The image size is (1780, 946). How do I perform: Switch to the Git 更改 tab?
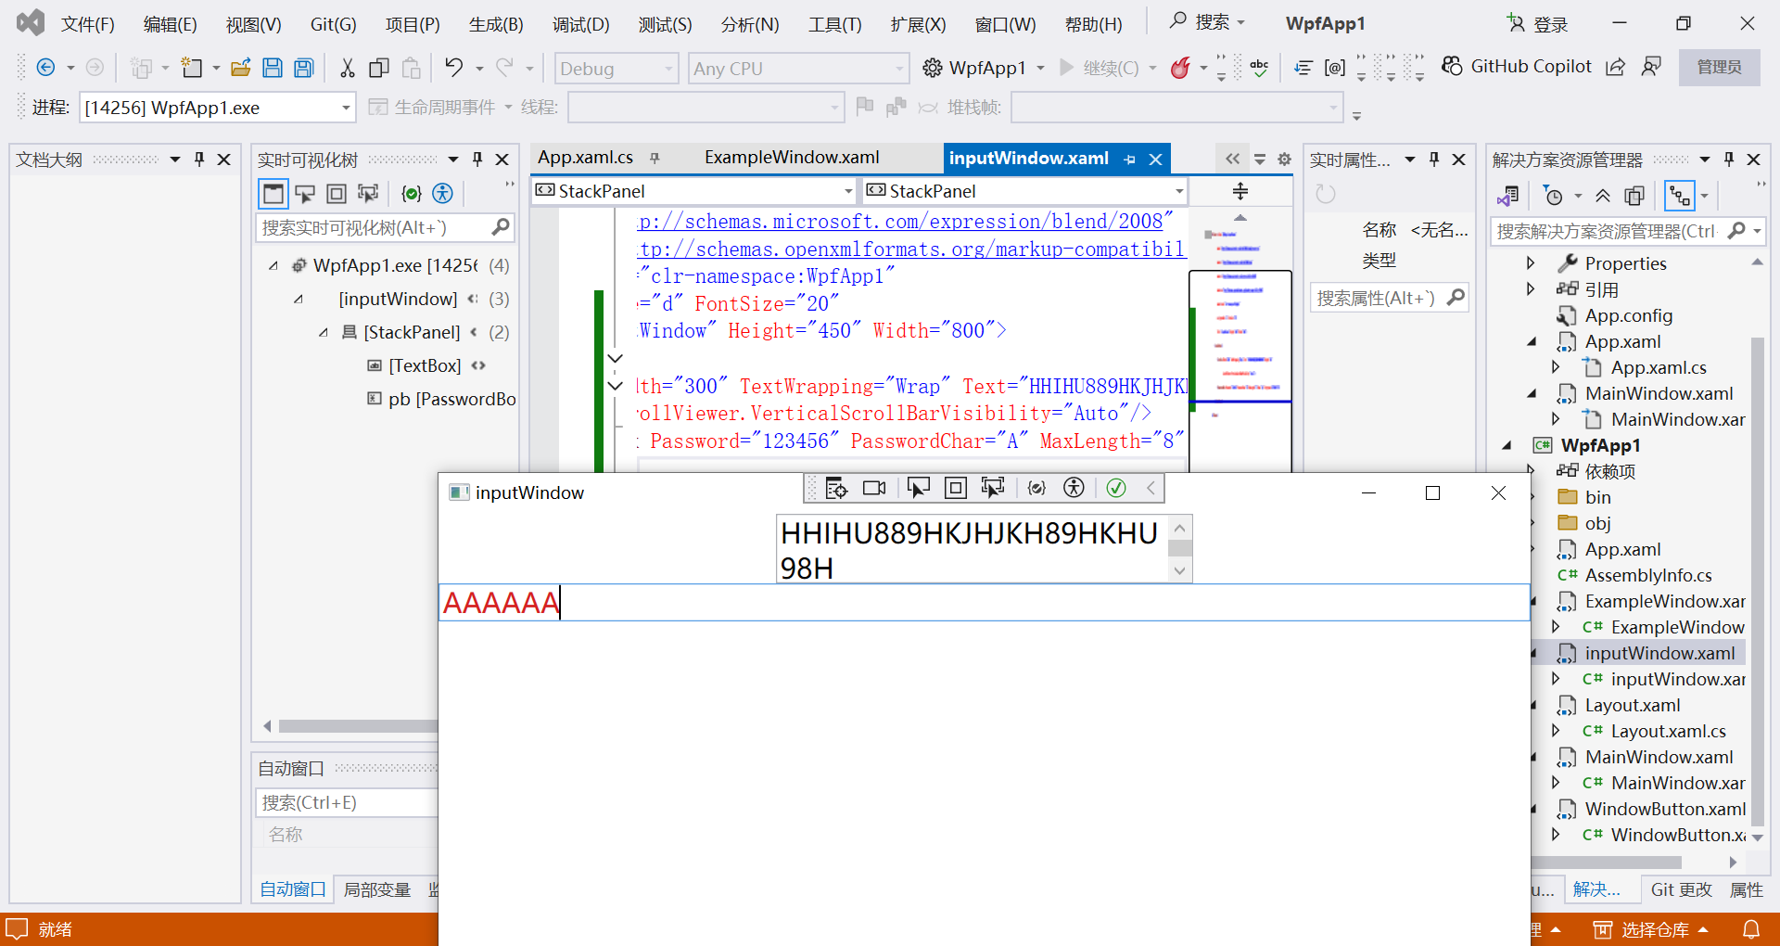(x=1681, y=889)
